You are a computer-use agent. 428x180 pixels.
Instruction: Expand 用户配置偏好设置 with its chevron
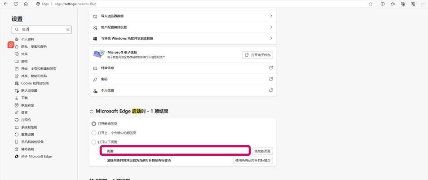tap(271, 27)
